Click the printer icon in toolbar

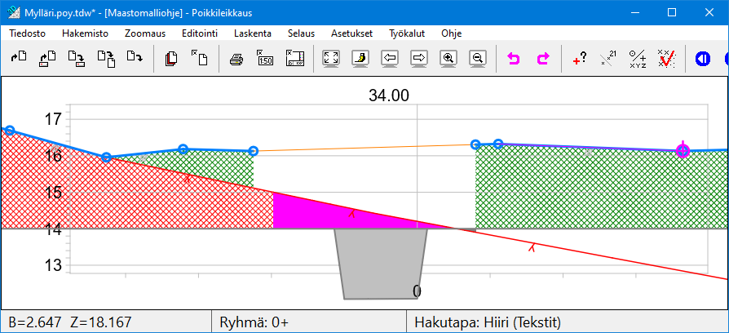click(x=236, y=59)
